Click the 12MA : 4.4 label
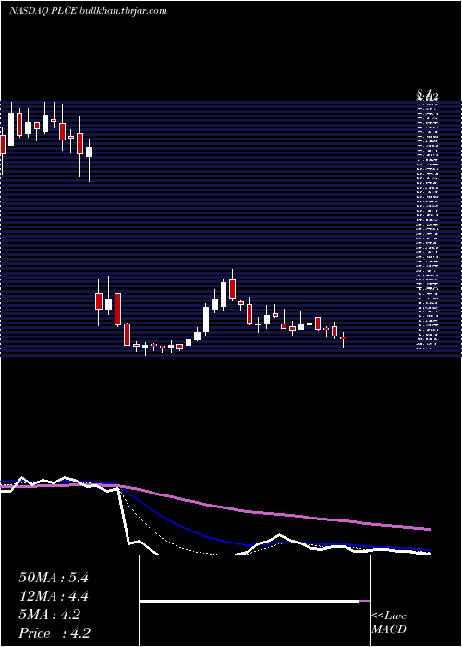Screen dimensions: 462x647 (54, 596)
